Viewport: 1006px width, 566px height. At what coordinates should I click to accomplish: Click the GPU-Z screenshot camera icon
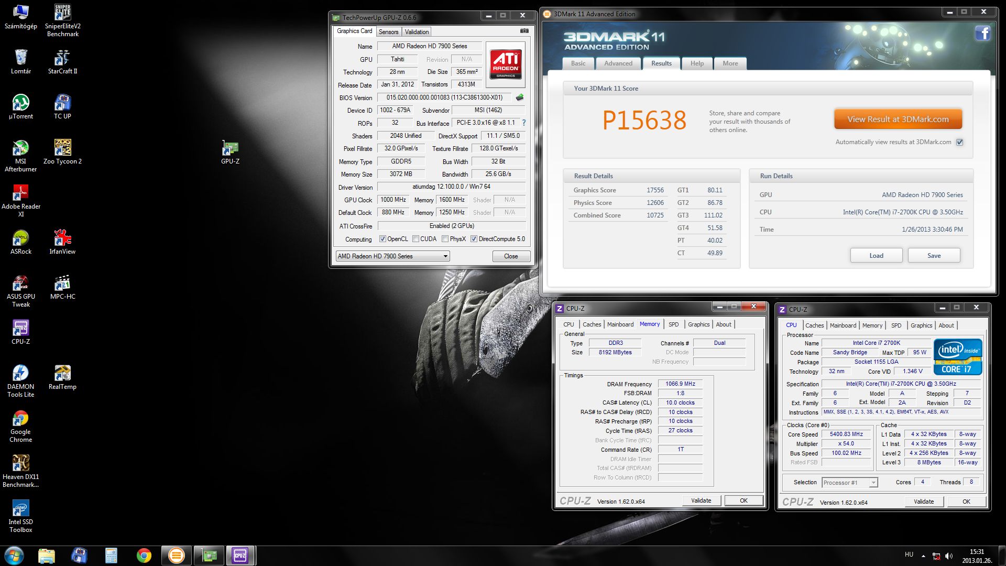pos(524,31)
